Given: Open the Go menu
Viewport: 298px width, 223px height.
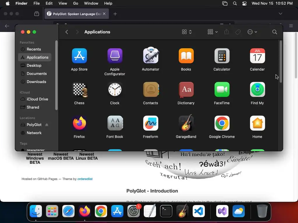Looking at the screenshot, I should pos(76,3).
